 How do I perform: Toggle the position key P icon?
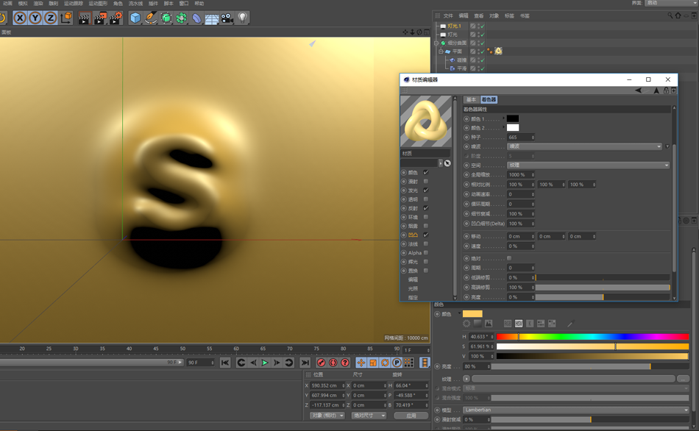coord(397,363)
